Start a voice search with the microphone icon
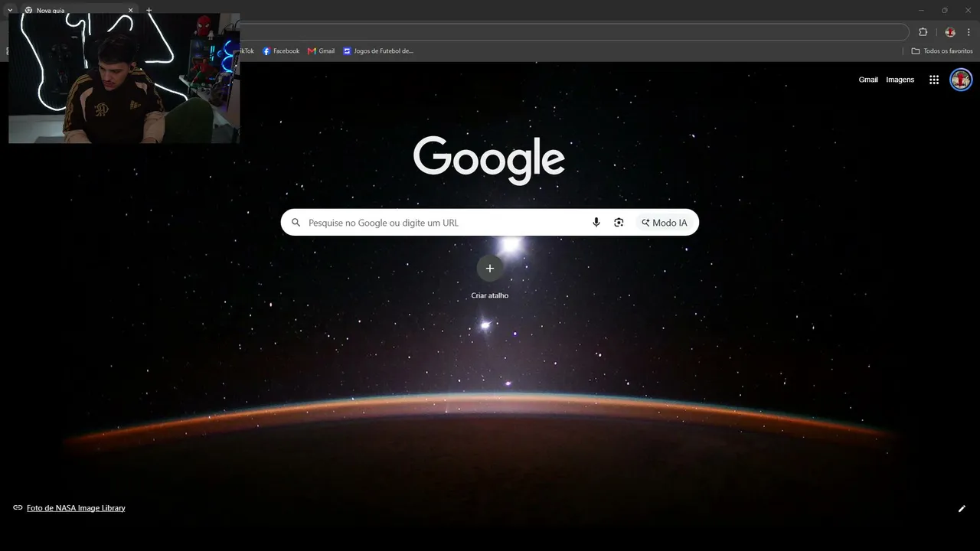The image size is (980, 551). point(596,223)
